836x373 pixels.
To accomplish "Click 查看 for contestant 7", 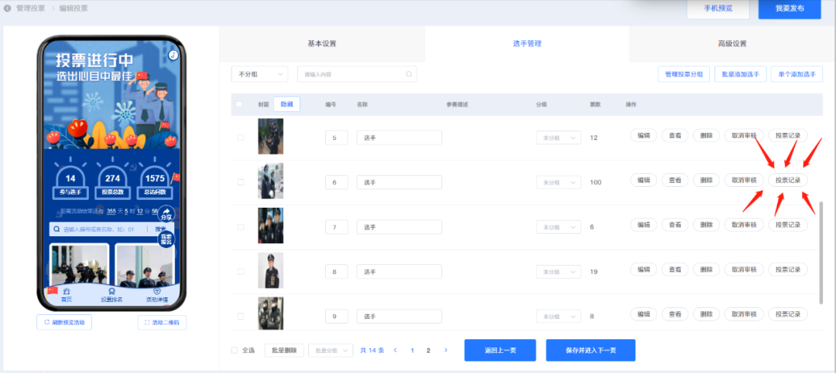I will coord(675,225).
